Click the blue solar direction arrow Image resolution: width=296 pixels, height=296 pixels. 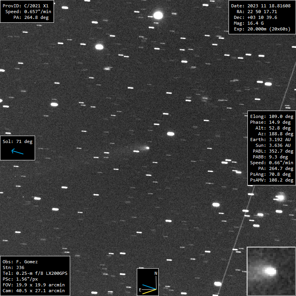click(17, 151)
